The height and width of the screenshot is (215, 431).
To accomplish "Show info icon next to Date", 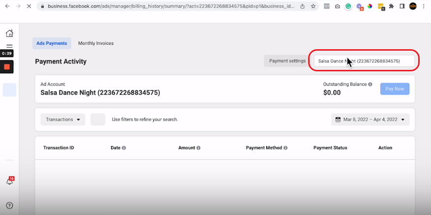I will click(x=124, y=148).
